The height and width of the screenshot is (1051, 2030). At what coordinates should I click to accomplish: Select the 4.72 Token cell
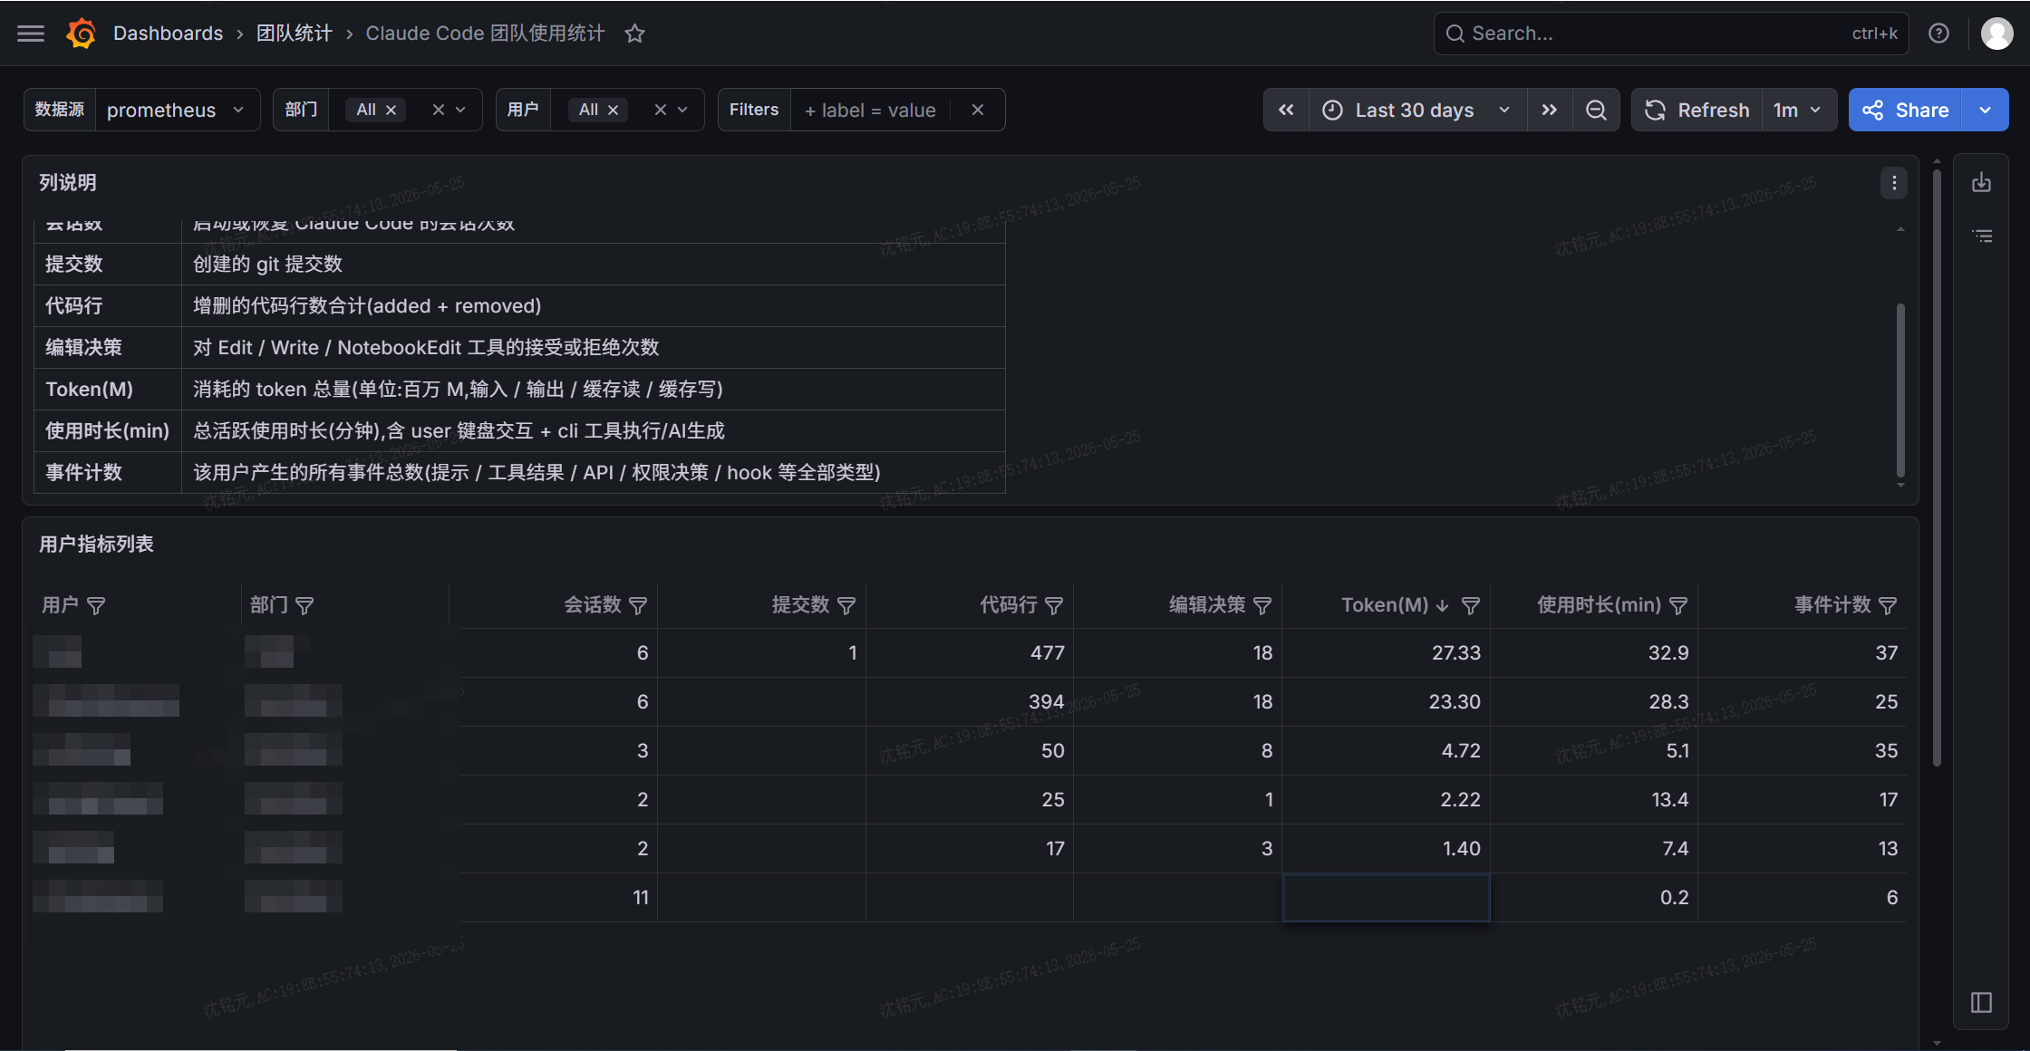click(1386, 751)
